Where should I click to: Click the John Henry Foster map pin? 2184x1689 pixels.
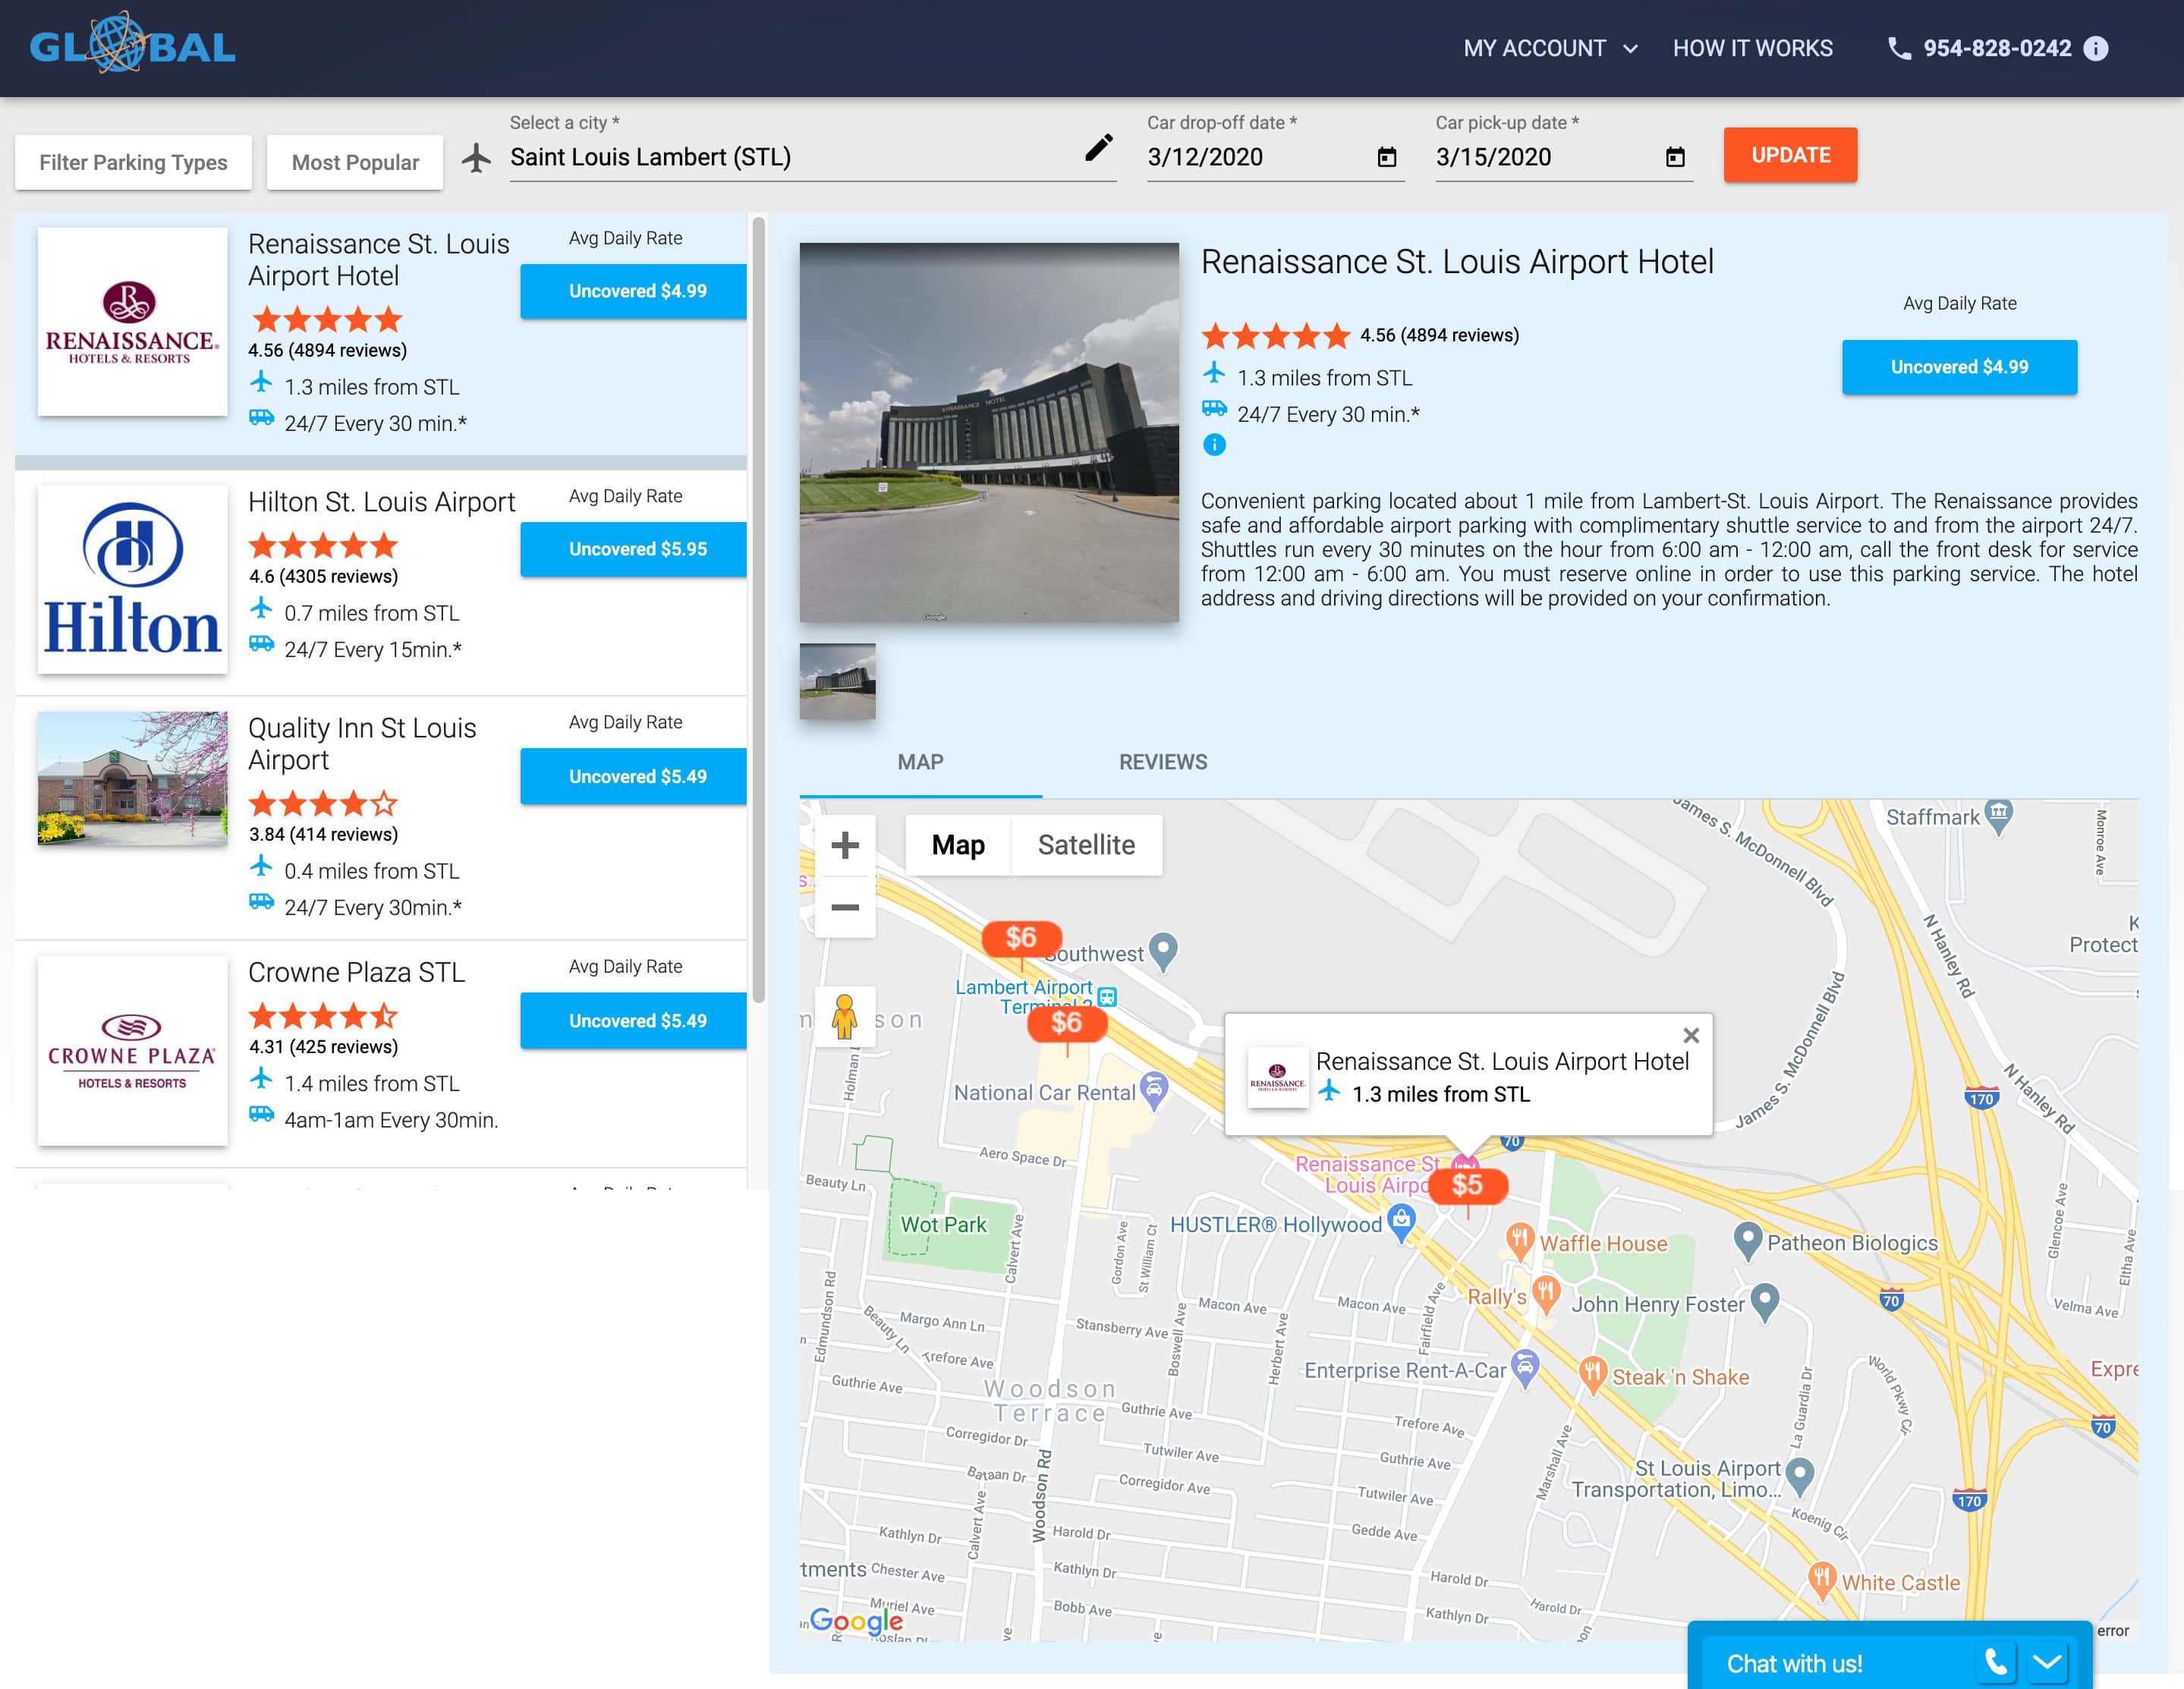tap(1764, 1302)
